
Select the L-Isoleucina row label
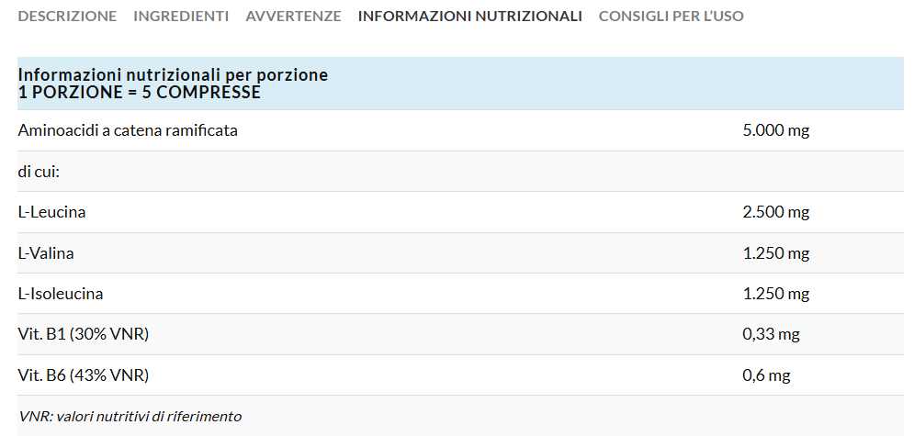pos(61,294)
